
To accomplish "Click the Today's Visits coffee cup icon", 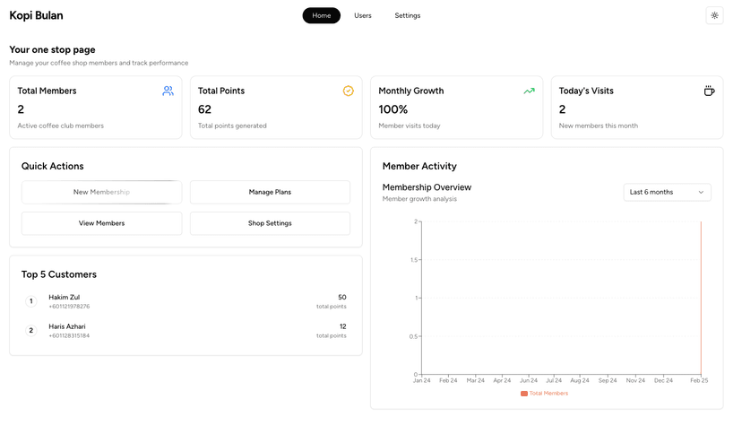I will pos(709,91).
